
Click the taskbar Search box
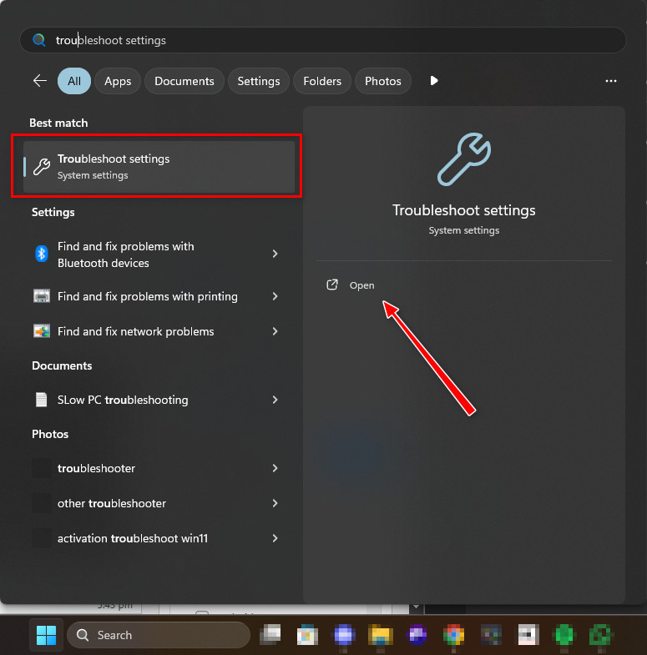click(x=159, y=635)
